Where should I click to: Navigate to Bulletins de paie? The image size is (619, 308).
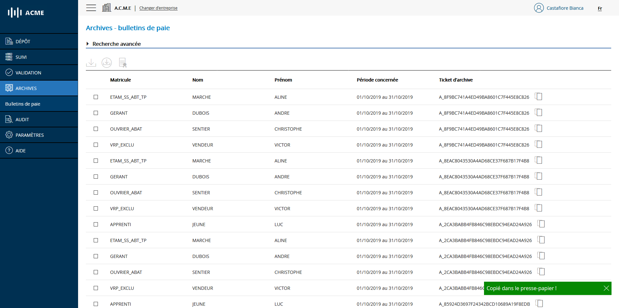pos(22,104)
